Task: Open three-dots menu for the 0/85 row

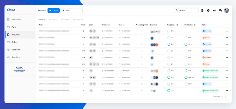Action: click(227, 51)
